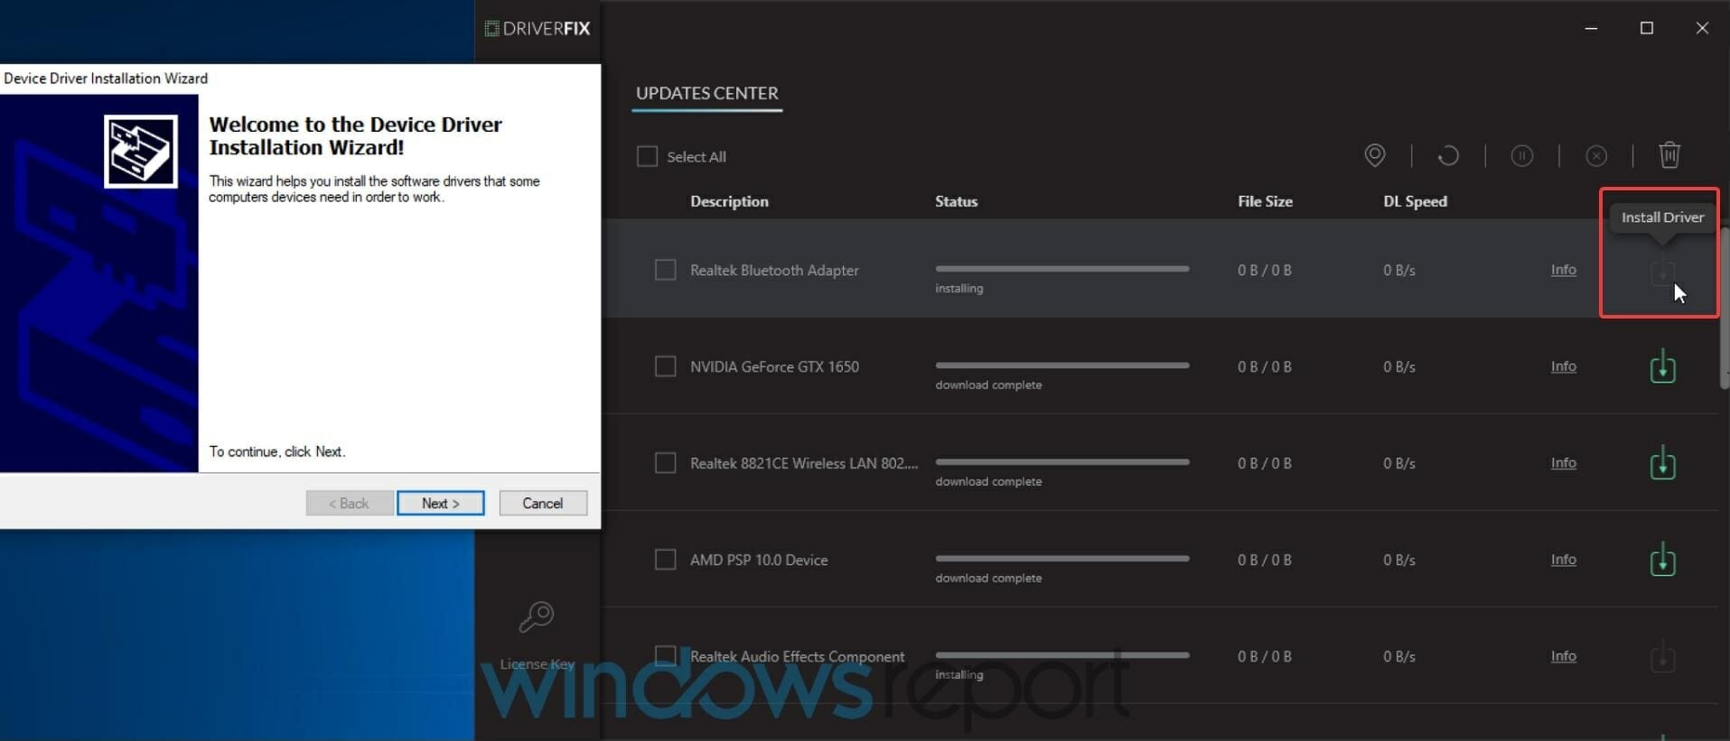The height and width of the screenshot is (741, 1730).
Task: Check the AMD PSP 10.0 Device checkbox
Action: tap(665, 560)
